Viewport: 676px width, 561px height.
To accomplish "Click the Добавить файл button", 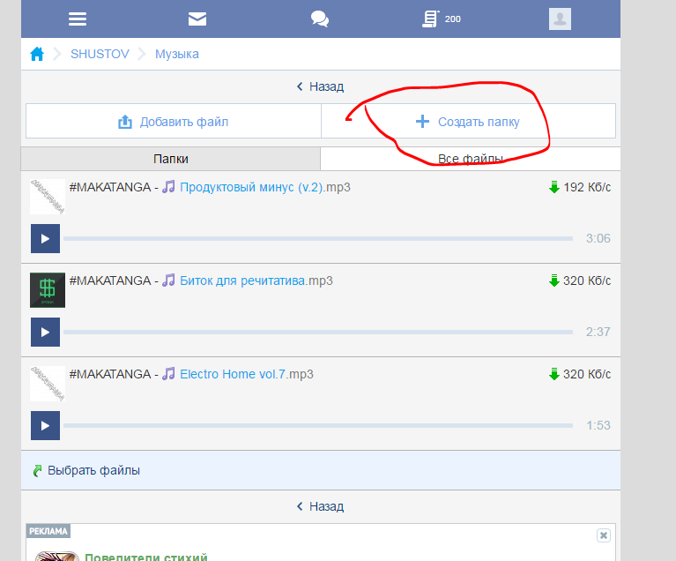I will coord(174,122).
